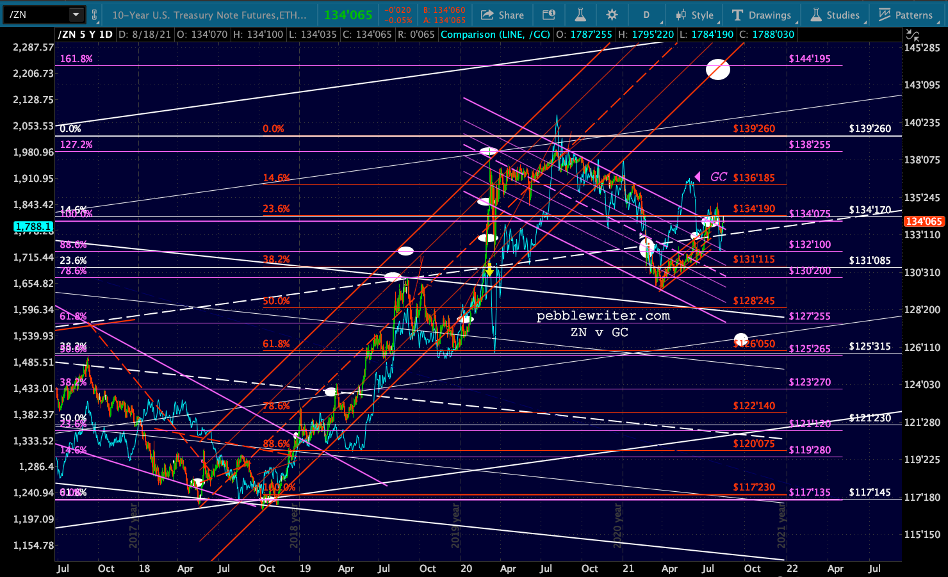This screenshot has width=948, height=577.
Task: Click the 115'150 right axis value
Action: coord(922,535)
